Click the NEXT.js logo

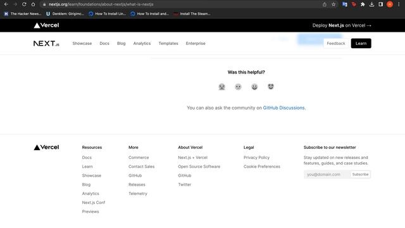[46, 44]
